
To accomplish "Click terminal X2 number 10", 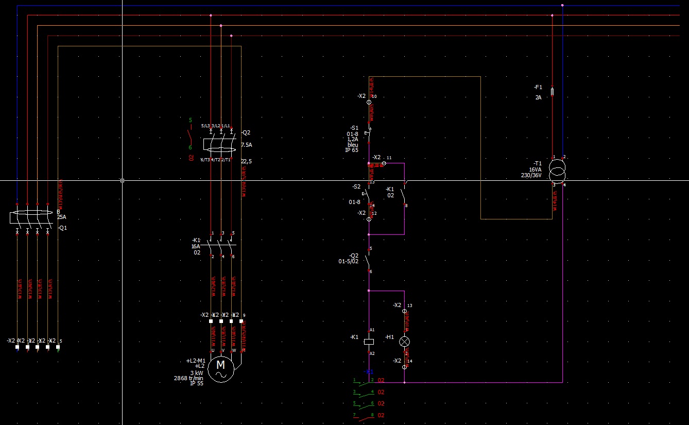I will 369,102.
